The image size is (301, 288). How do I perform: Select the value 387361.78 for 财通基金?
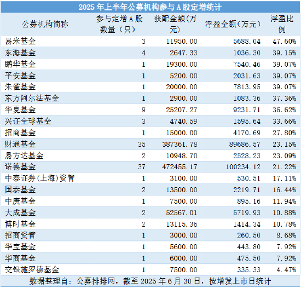[180, 145]
